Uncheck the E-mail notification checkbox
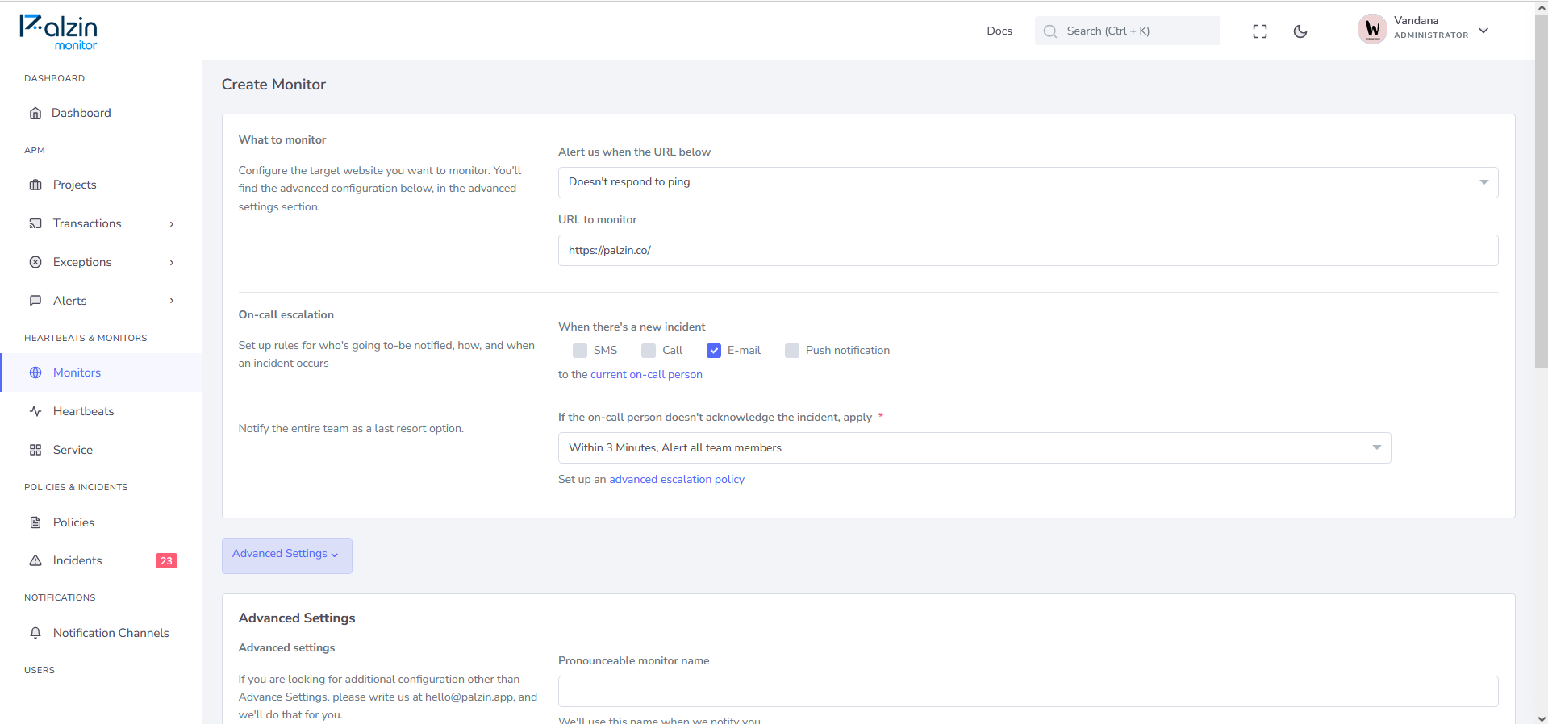Screen dimensions: 1548x724 (714, 351)
